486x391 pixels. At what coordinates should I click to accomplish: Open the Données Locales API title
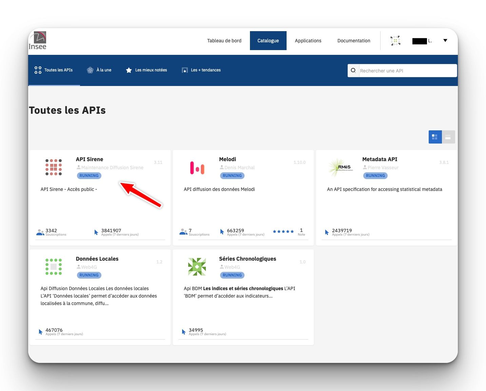(97, 259)
